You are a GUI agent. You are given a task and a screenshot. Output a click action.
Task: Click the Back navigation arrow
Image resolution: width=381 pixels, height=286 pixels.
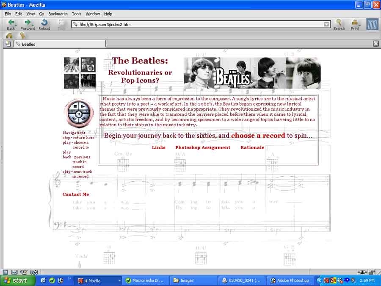11,24
